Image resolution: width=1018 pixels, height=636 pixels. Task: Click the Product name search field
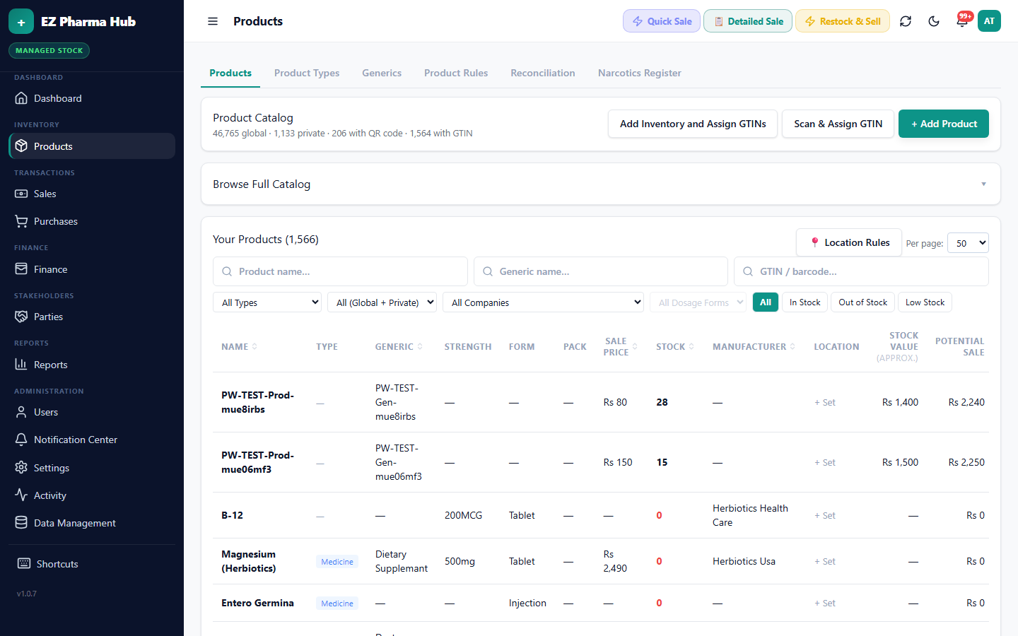pos(340,271)
